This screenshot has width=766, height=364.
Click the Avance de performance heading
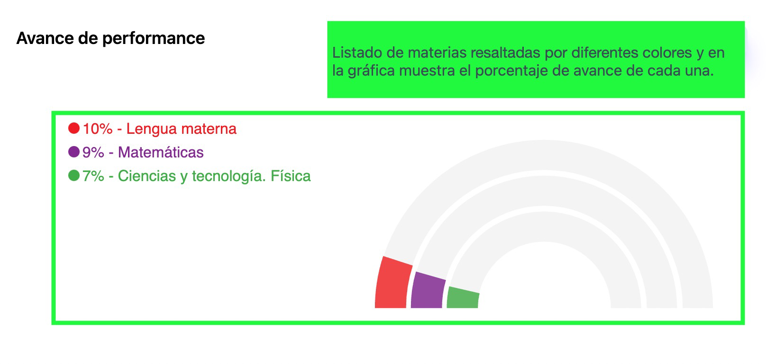pyautogui.click(x=110, y=38)
